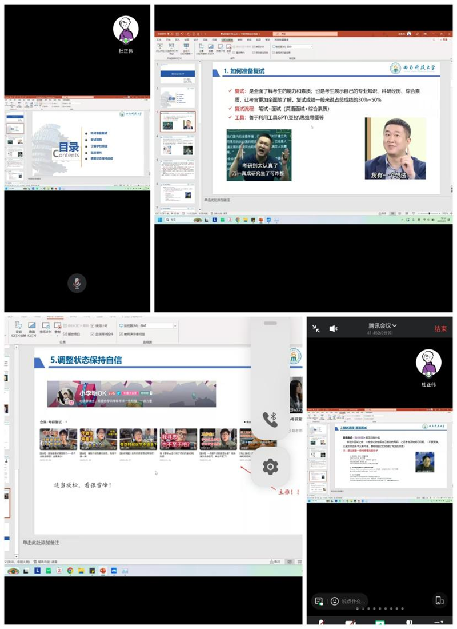Click the search box in PowerPoint title bar
This screenshot has width=457, height=629.
[x=297, y=34]
